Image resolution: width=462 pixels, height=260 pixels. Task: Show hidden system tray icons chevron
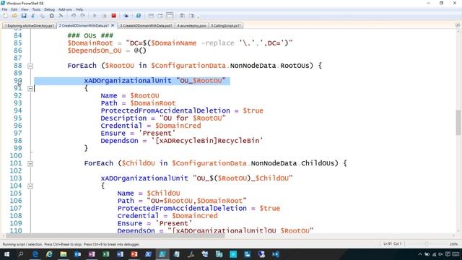click(420, 254)
